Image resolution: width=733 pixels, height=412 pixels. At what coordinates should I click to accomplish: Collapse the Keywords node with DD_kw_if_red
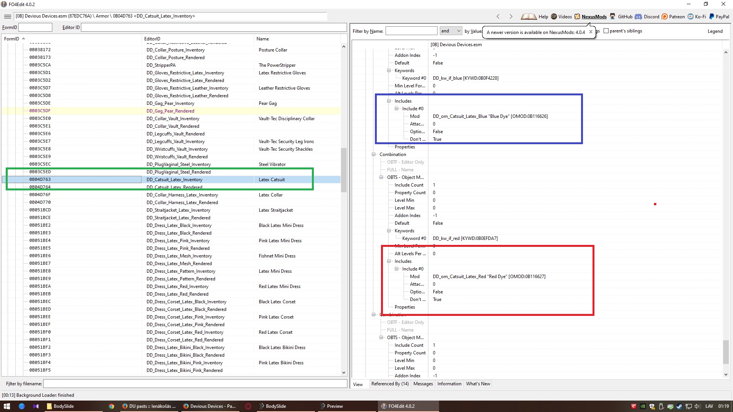point(389,231)
